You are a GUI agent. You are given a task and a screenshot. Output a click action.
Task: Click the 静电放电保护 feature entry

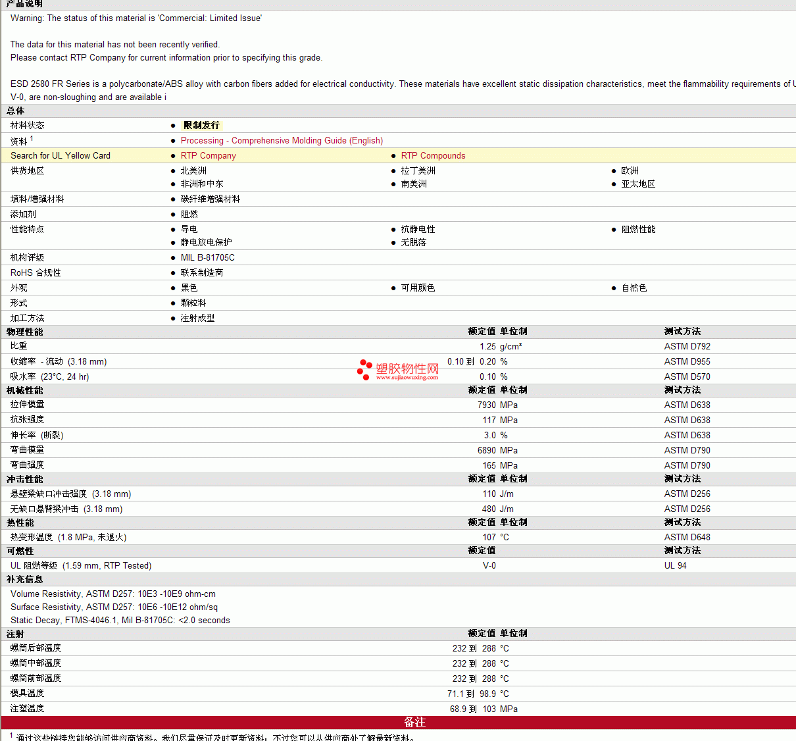point(206,242)
